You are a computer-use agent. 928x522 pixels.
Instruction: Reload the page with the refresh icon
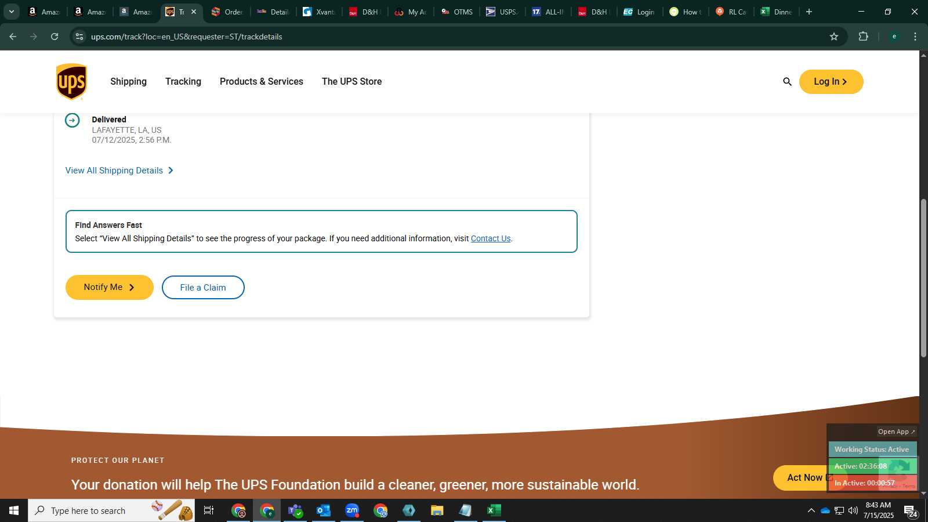click(x=55, y=37)
